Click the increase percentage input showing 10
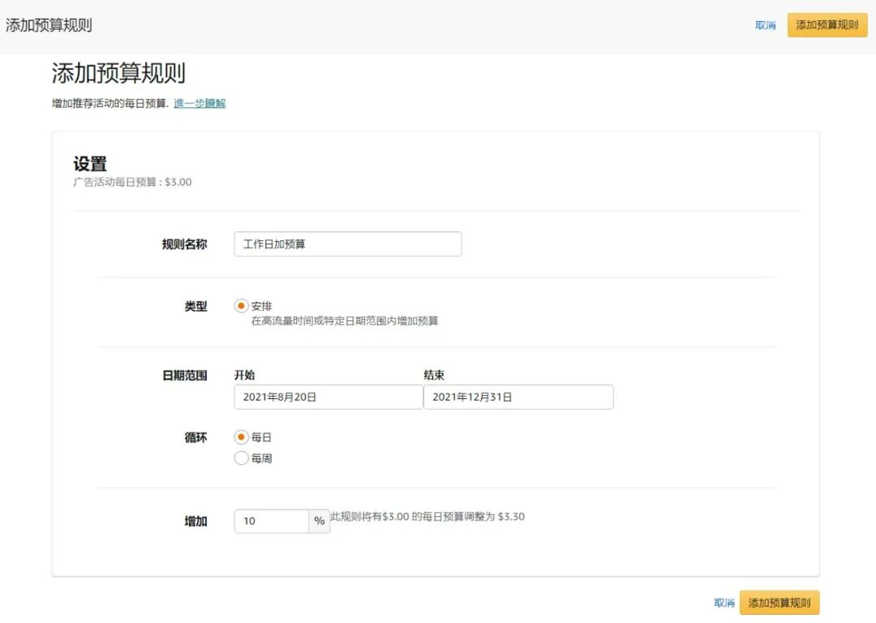The width and height of the screenshot is (876, 623). (x=272, y=521)
